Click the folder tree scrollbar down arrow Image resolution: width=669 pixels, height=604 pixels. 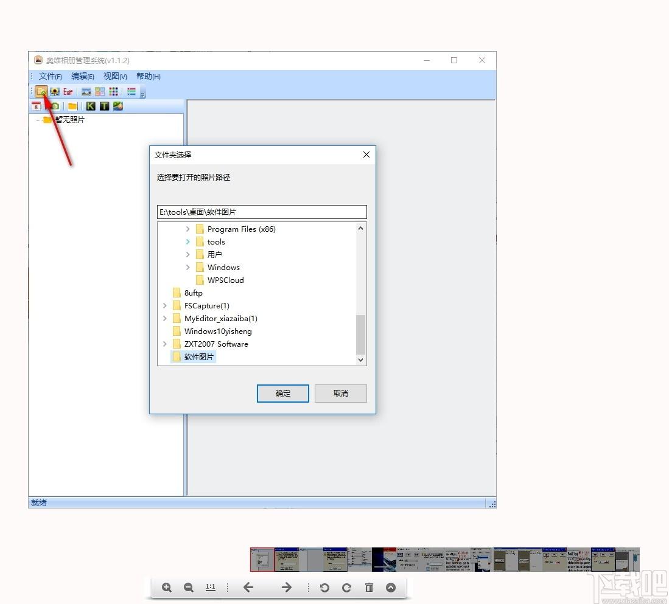(x=361, y=360)
